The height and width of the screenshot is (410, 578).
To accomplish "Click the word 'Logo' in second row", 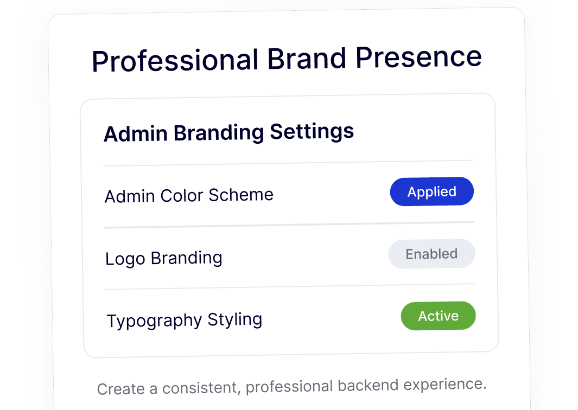I will tap(125, 259).
